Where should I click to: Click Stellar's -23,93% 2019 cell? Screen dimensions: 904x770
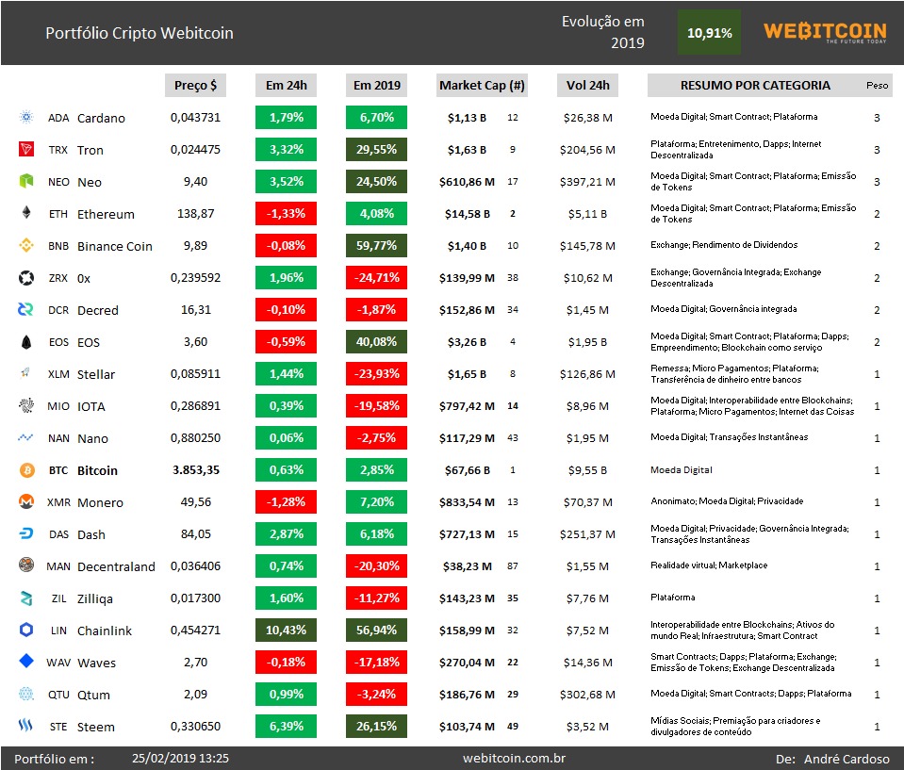(x=376, y=373)
